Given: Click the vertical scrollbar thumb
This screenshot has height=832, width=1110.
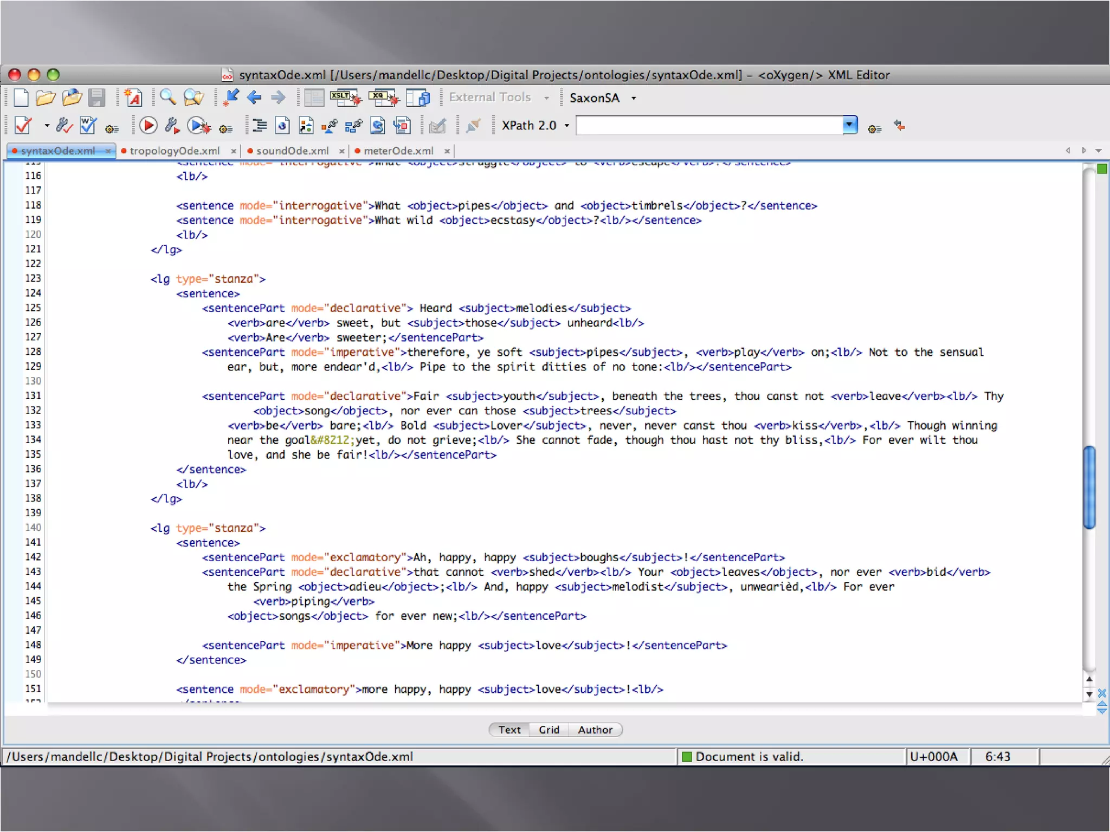Looking at the screenshot, I should click(x=1089, y=487).
